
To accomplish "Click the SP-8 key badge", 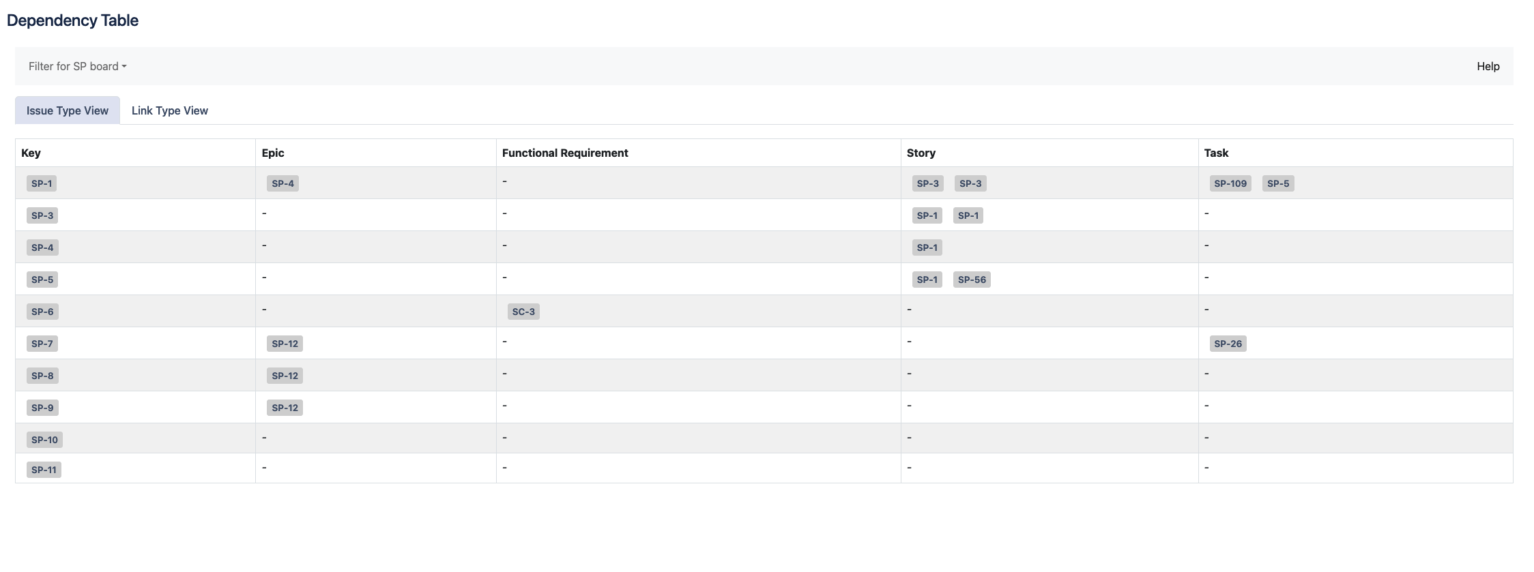I will (x=42, y=376).
